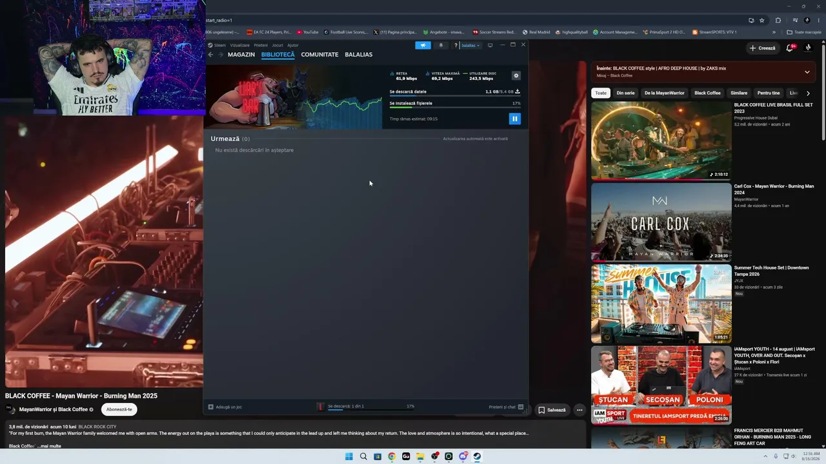Image resolution: width=826 pixels, height=464 pixels.
Task: Click the Steam help question mark
Action: coord(456,45)
